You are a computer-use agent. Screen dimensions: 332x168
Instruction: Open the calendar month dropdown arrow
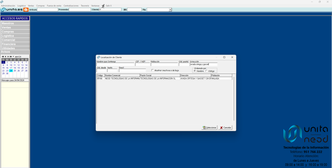13,57
